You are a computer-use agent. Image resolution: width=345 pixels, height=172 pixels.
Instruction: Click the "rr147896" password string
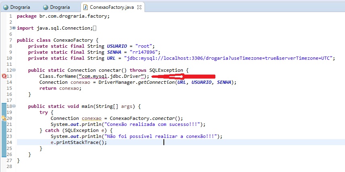coord(144,52)
